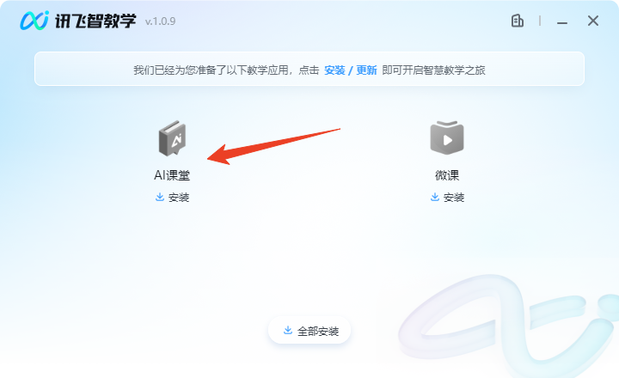This screenshot has height=378, width=619.
Task: Minimize the 讯飞智教学 window
Action: [x=562, y=21]
